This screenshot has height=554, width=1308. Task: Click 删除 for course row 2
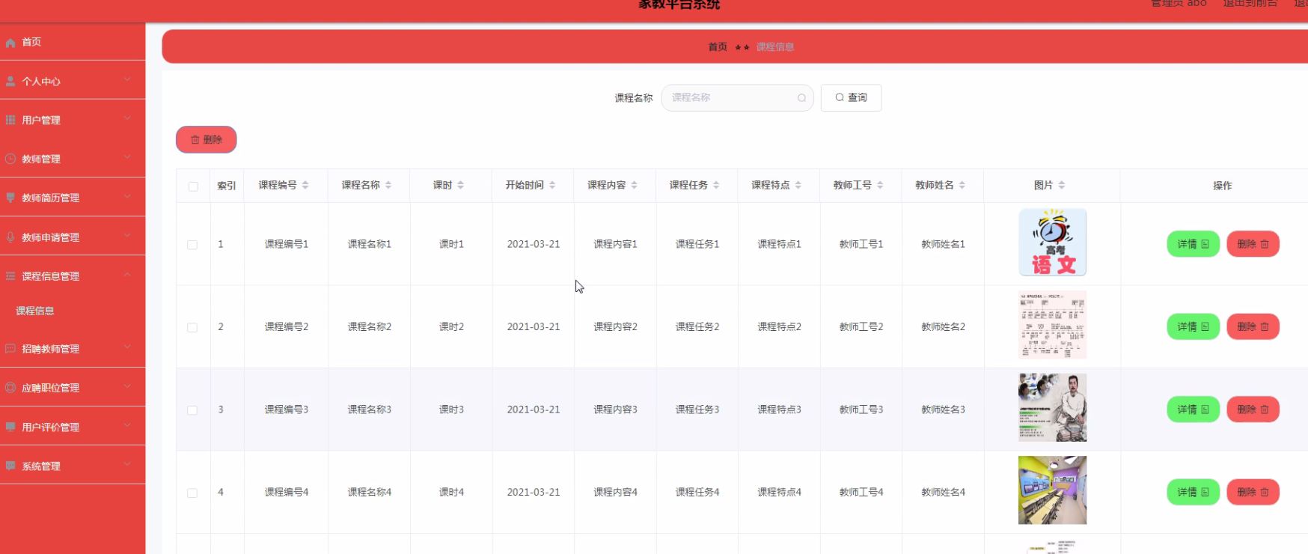(1253, 326)
